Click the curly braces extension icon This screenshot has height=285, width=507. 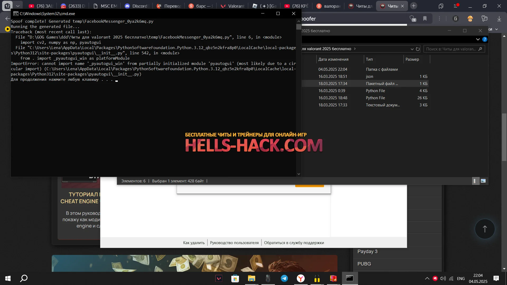(x=456, y=18)
